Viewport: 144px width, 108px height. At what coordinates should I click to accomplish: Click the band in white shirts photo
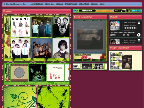21,48
